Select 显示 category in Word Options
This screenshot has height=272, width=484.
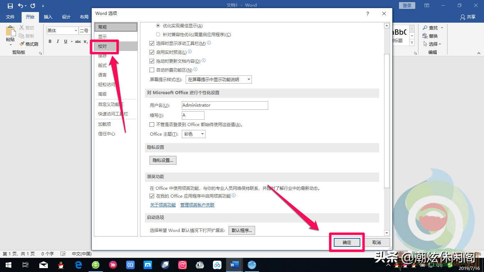116,36
